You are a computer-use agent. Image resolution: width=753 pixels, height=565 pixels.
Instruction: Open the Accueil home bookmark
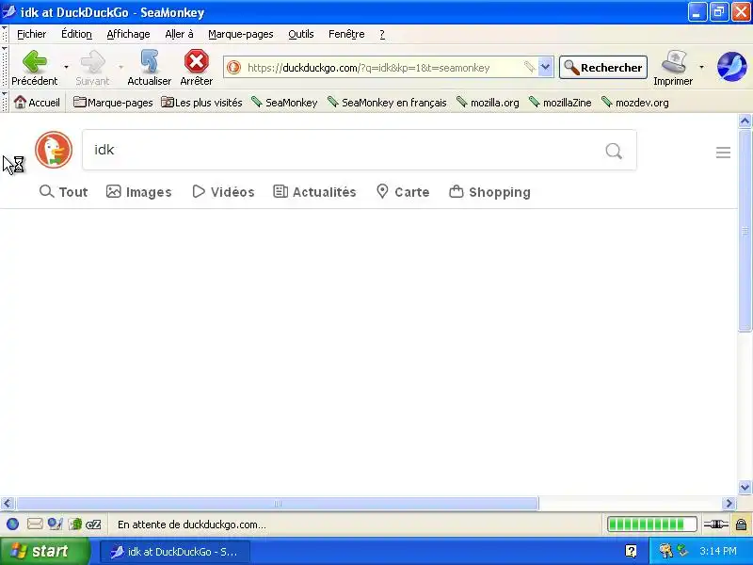37,103
